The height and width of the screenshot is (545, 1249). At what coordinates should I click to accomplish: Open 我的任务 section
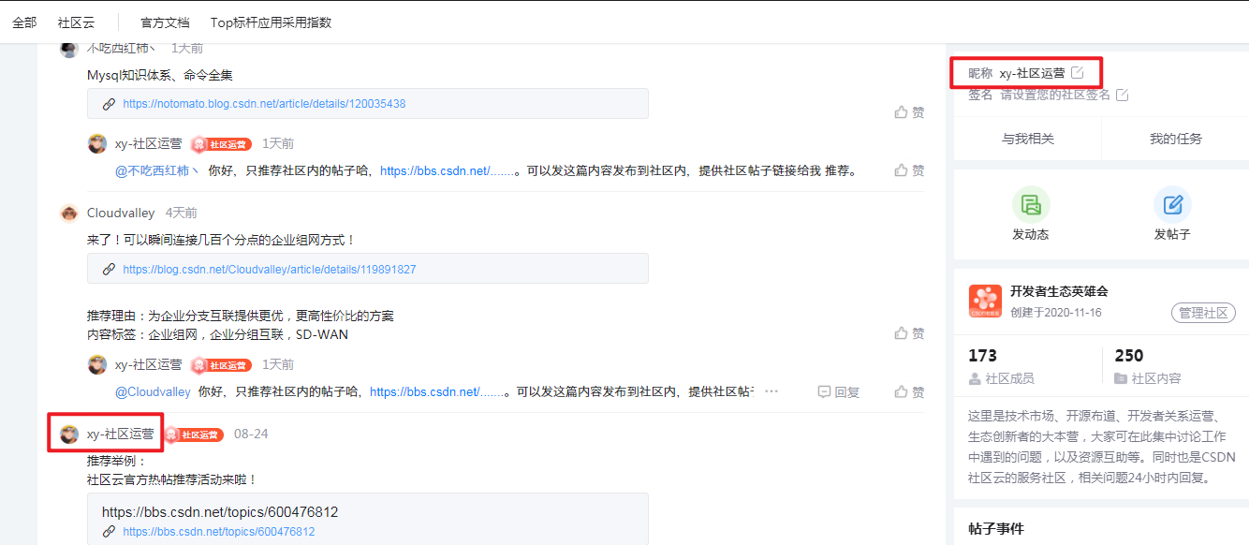click(1176, 139)
